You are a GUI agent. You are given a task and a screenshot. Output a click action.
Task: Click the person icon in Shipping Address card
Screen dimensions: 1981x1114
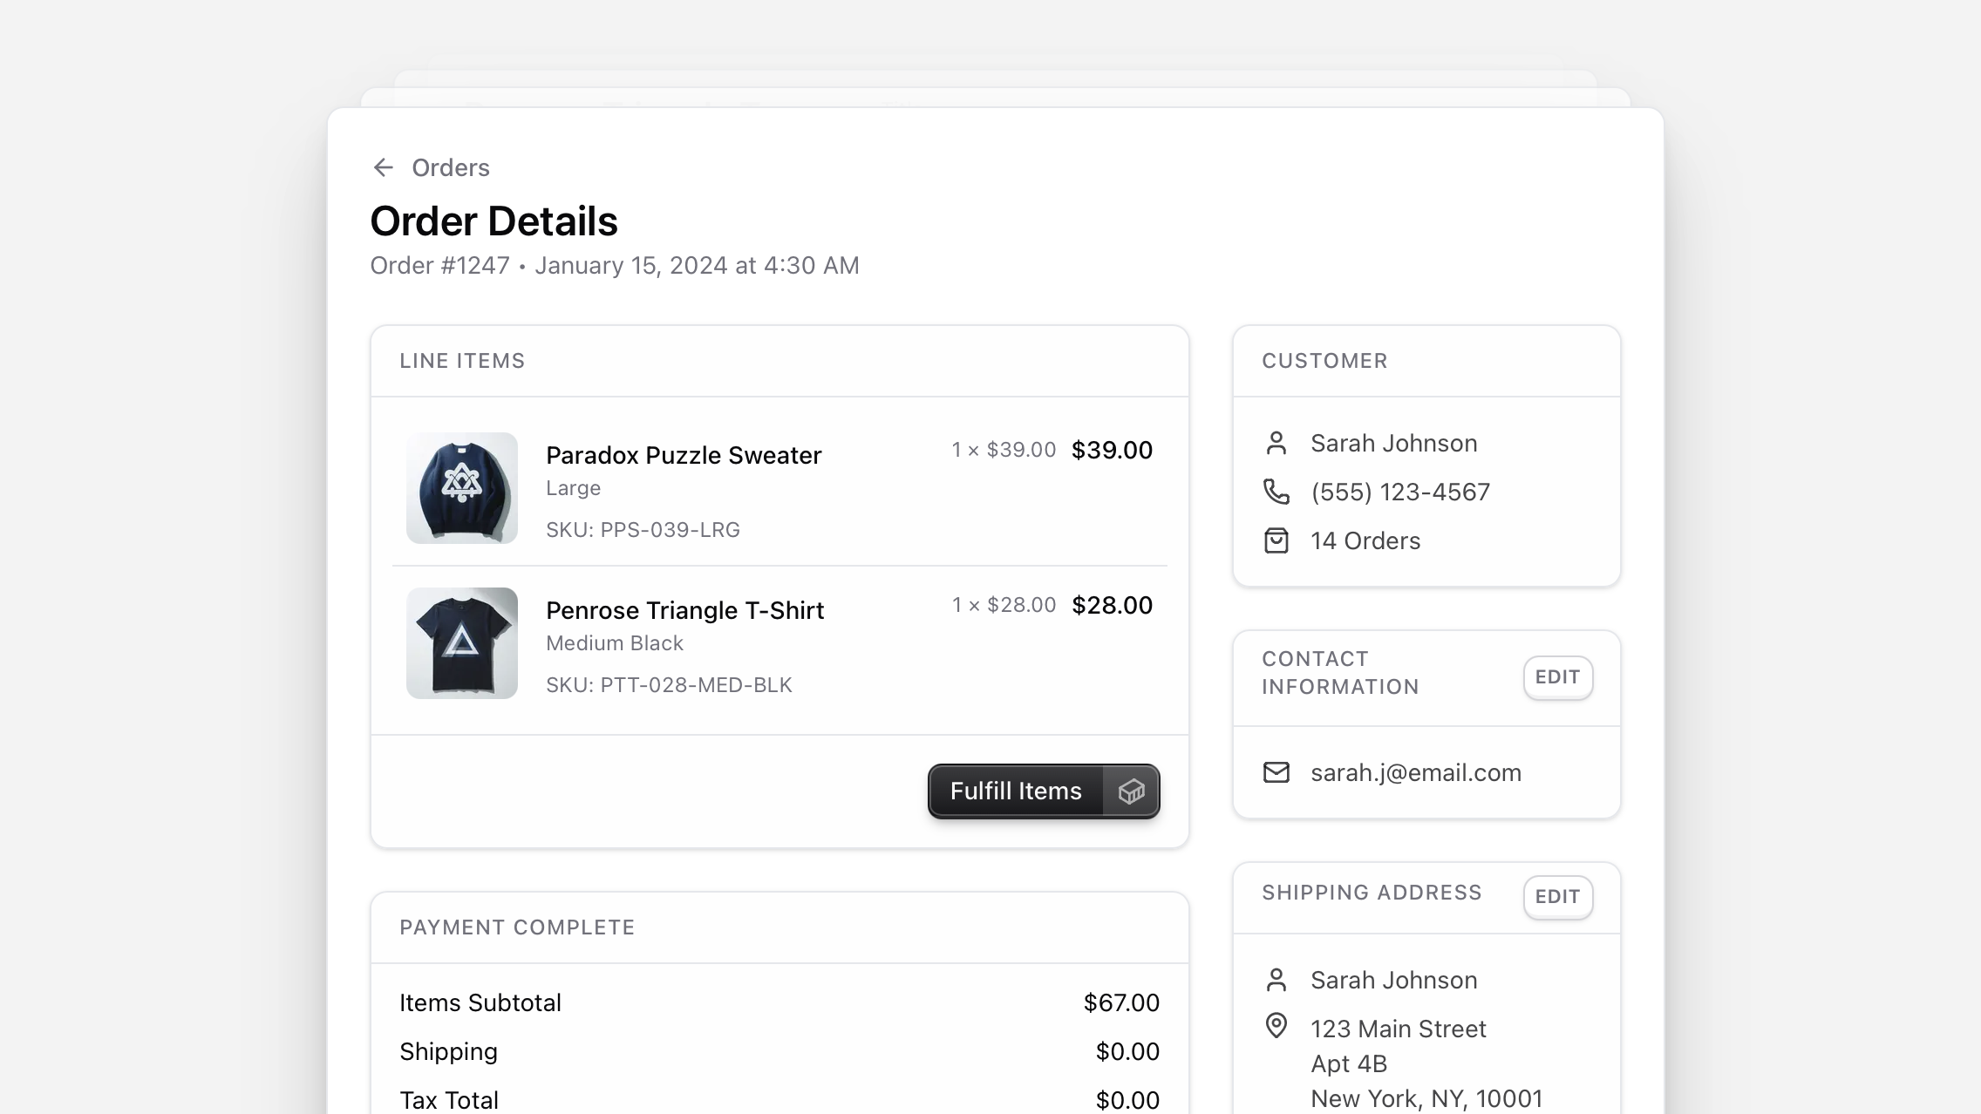pyautogui.click(x=1276, y=980)
